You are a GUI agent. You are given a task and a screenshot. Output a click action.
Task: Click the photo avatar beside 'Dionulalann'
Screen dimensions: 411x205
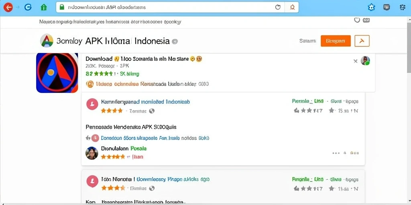92,153
